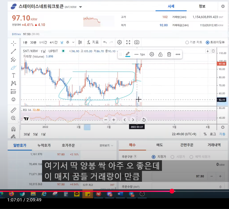Change drawing line color with pencil icon

pos(128,54)
